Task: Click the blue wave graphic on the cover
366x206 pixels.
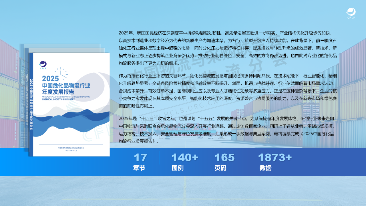Action: pyautogui.click(x=71, y=122)
